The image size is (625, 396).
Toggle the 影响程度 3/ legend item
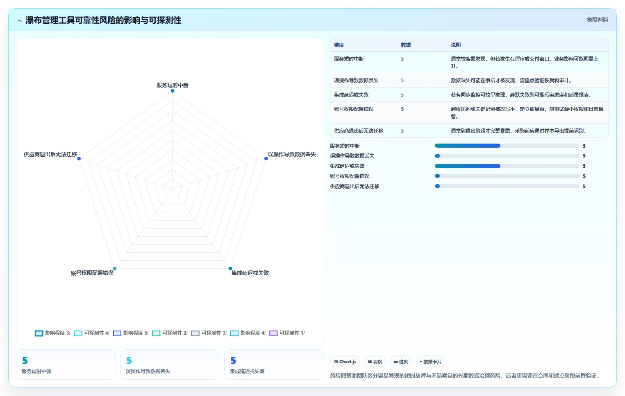pos(53,333)
